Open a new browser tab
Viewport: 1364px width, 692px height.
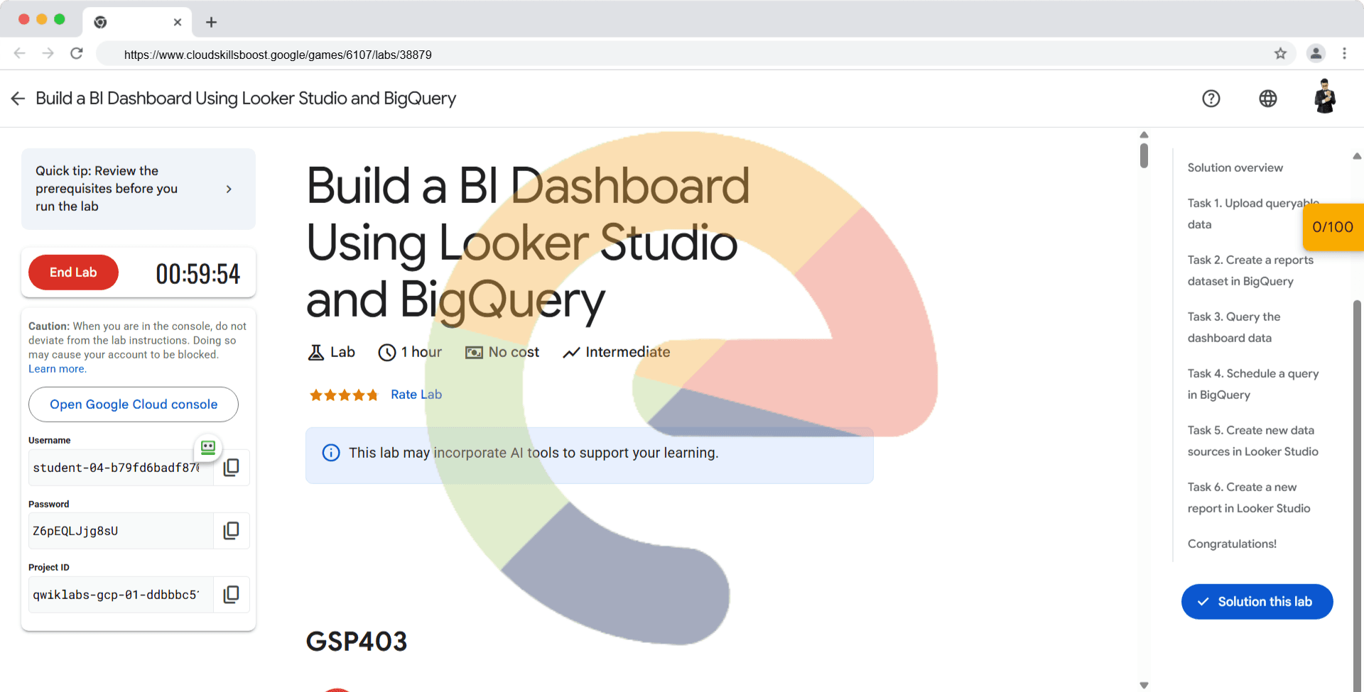click(211, 22)
